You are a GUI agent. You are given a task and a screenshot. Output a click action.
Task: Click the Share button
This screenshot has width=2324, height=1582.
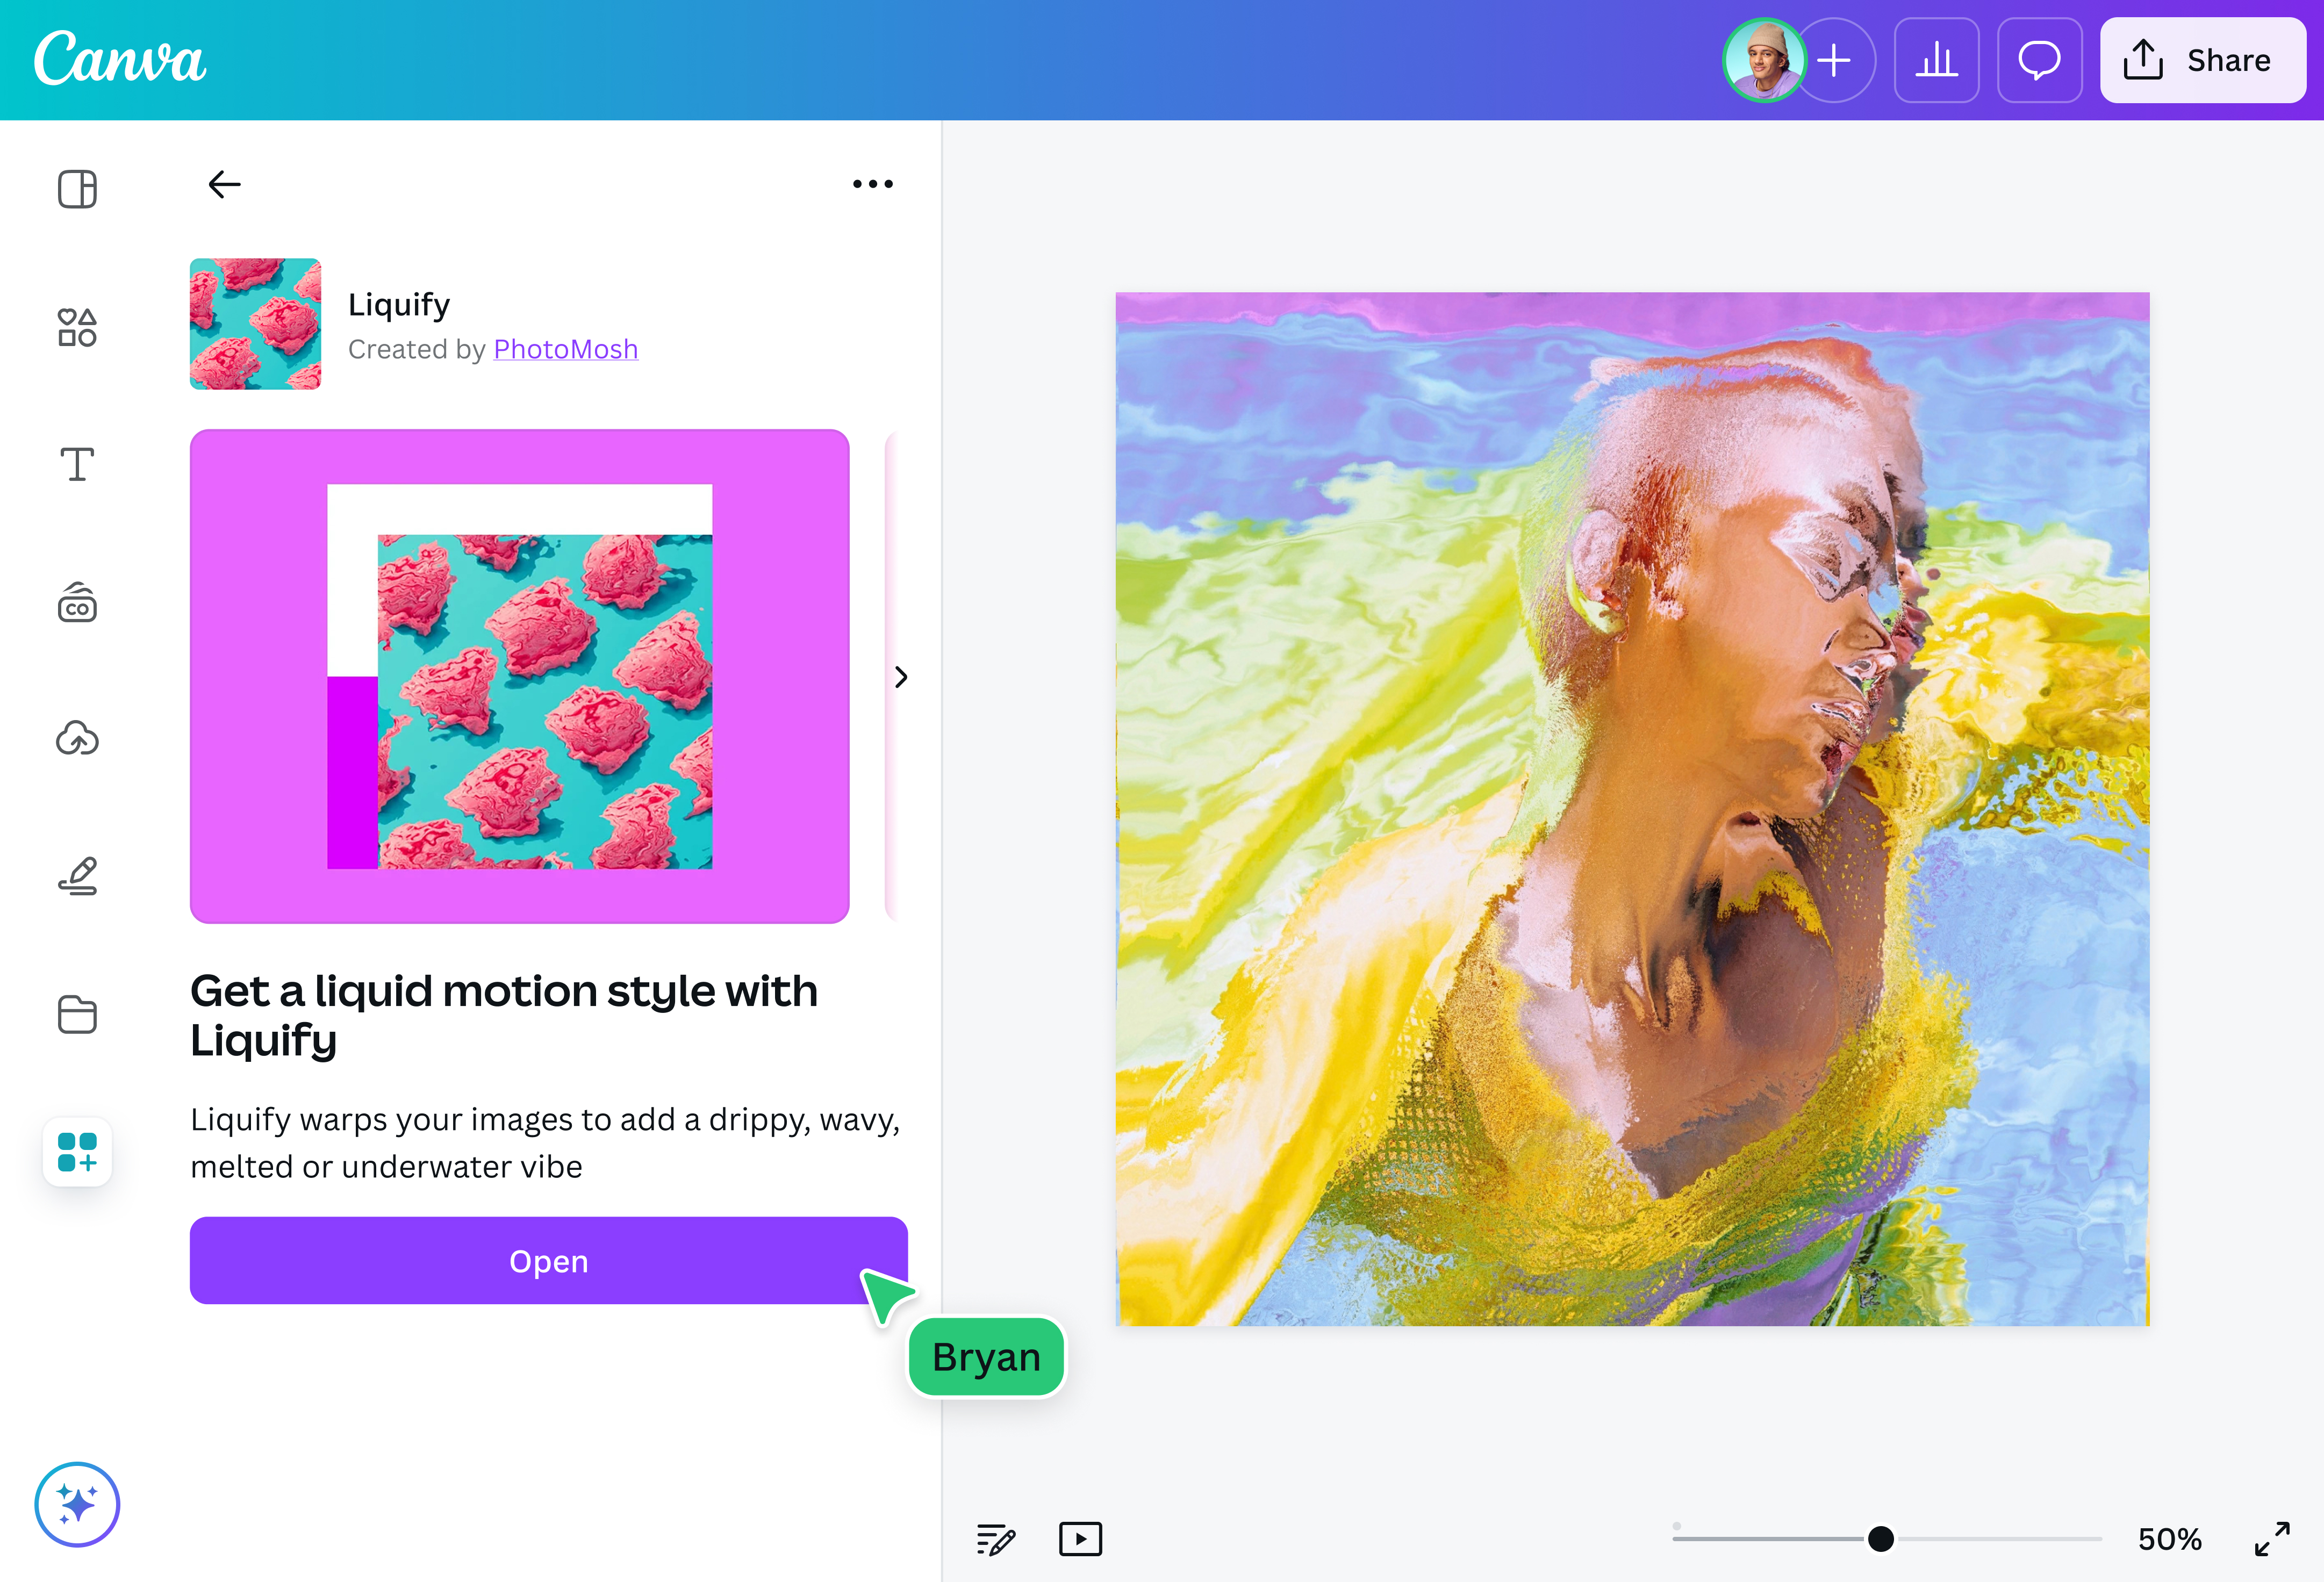click(2203, 60)
